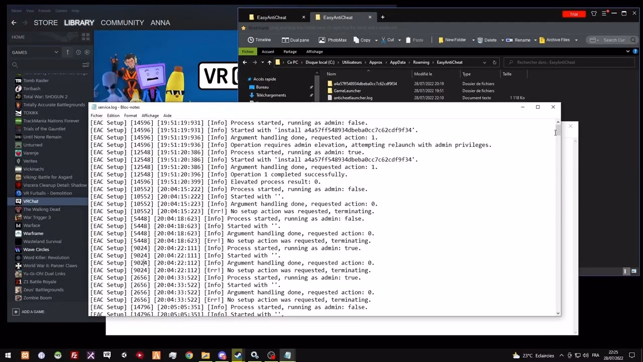Select the GameLauncher folder
The image size is (643, 362).
pos(347,91)
